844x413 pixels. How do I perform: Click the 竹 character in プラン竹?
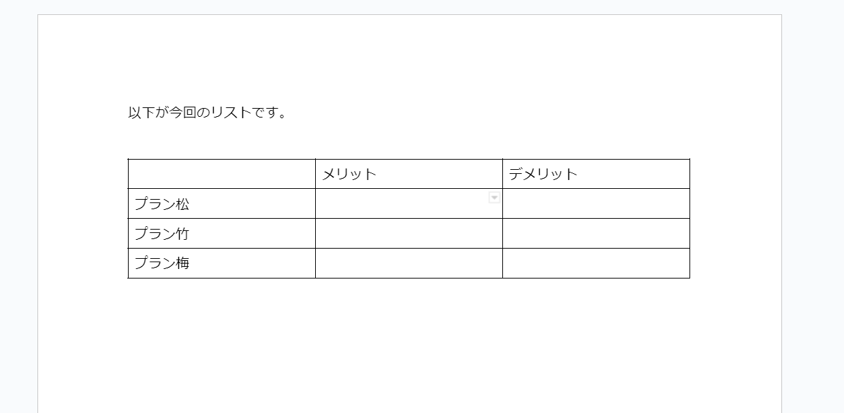coord(182,234)
